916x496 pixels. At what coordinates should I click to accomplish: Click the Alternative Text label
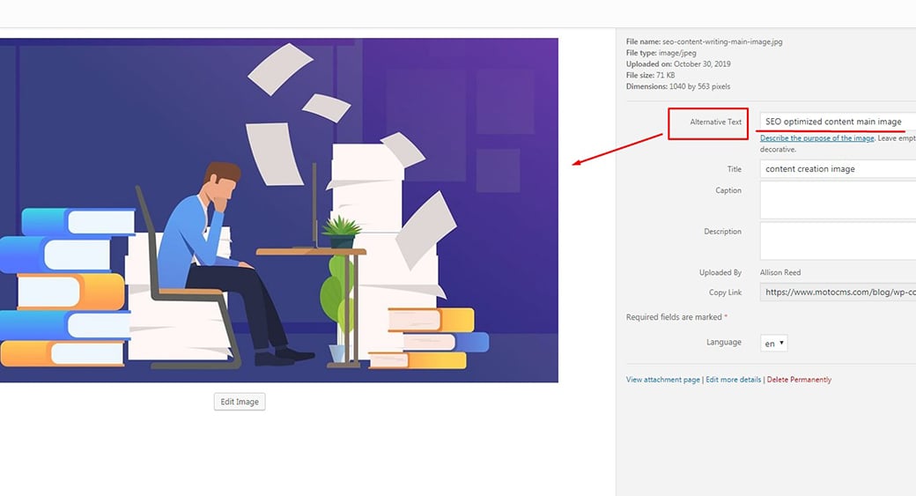(715, 122)
